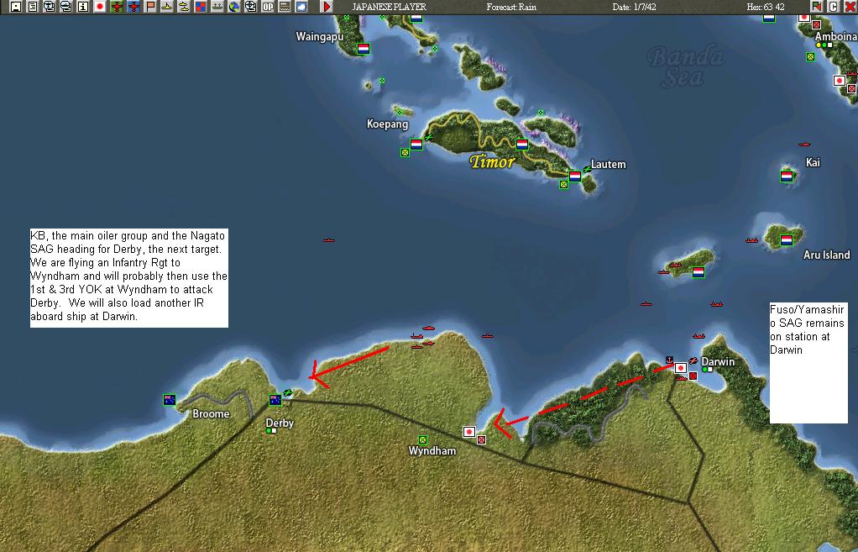The height and width of the screenshot is (552, 858).
Task: Click the red and blue squares icon
Action: click(201, 7)
